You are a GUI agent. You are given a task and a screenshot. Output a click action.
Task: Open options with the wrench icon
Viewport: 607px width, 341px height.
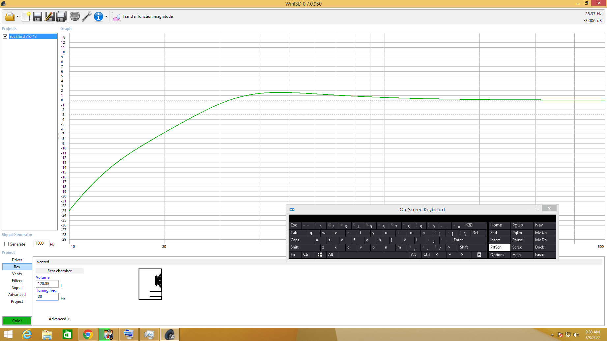click(x=87, y=16)
